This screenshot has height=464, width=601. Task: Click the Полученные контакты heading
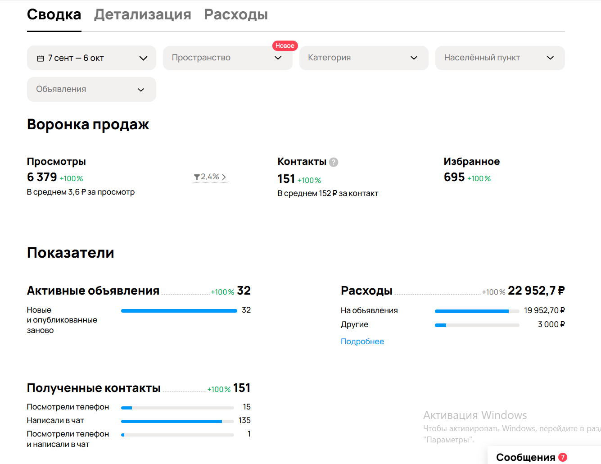click(x=94, y=388)
